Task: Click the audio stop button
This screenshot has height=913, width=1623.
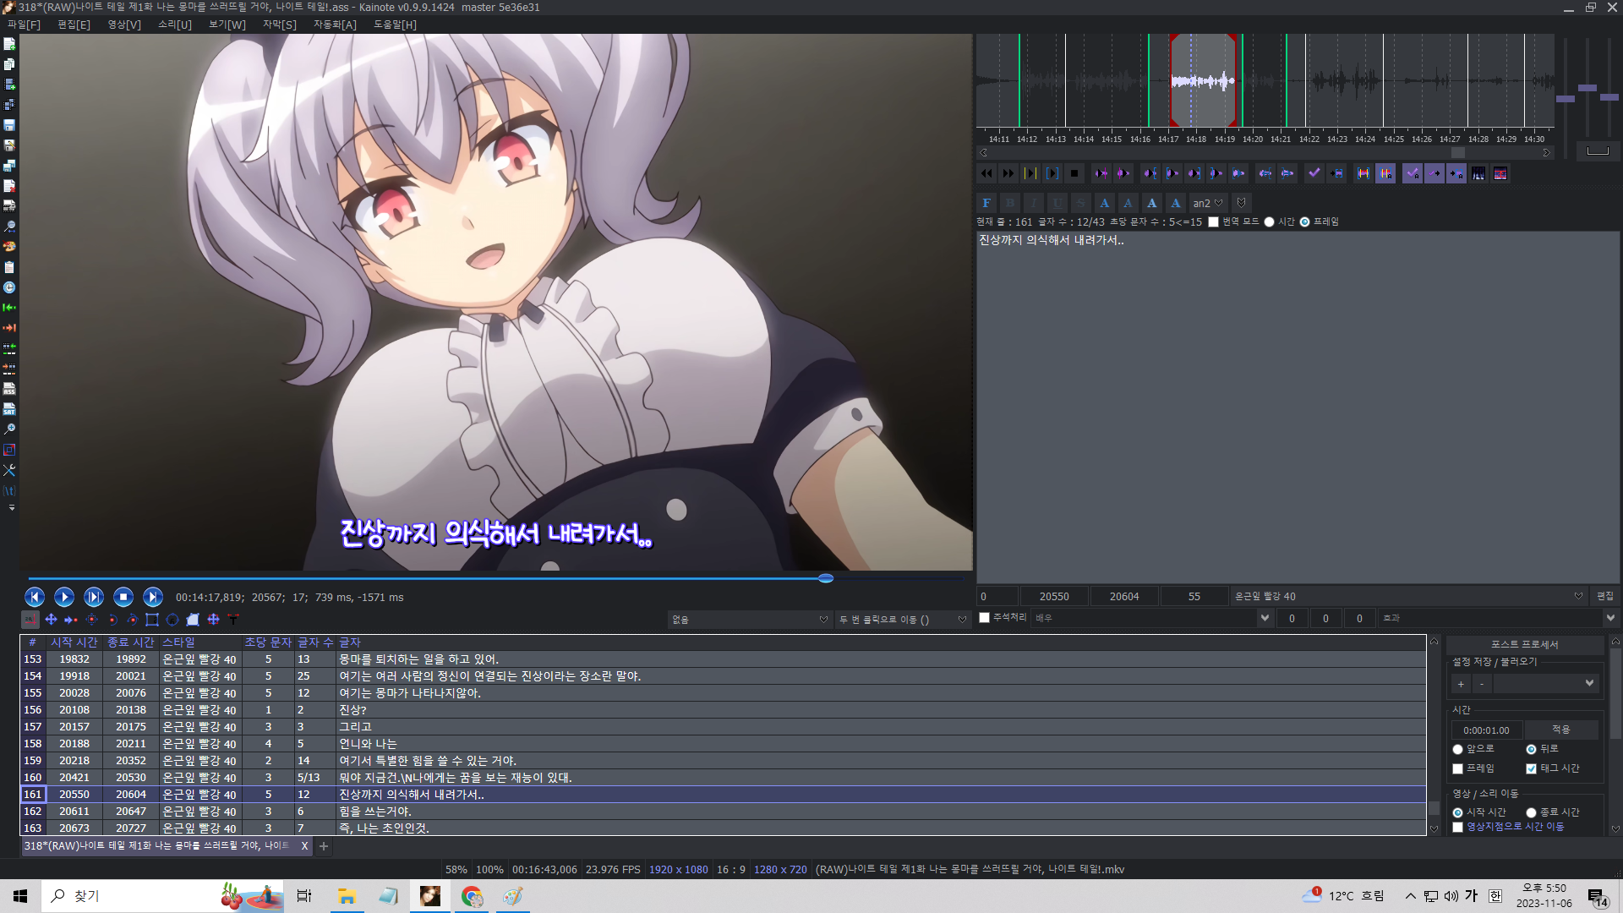Action: (x=1074, y=173)
